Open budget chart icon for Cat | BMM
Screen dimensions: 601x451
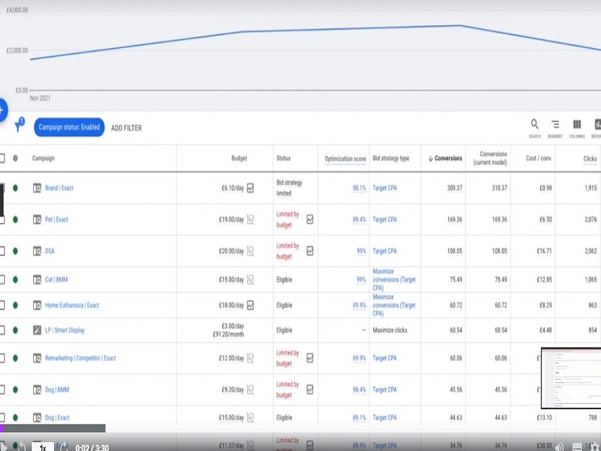(x=250, y=280)
